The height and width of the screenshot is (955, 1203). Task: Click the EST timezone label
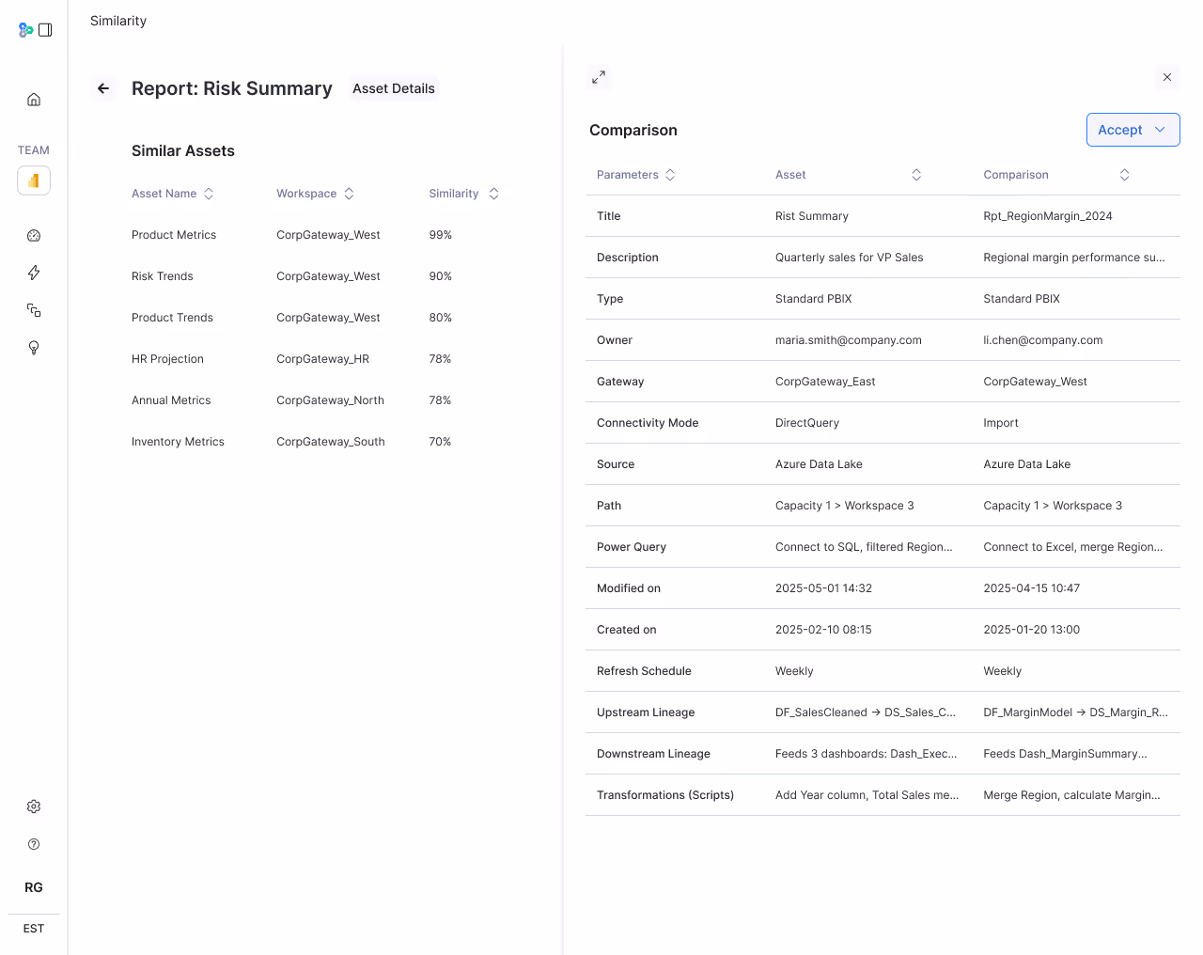pyautogui.click(x=34, y=929)
